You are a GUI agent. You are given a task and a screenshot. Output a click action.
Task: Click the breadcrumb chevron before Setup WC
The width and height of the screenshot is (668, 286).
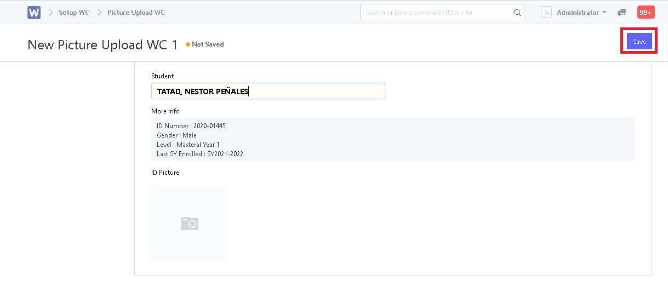[x=50, y=12]
